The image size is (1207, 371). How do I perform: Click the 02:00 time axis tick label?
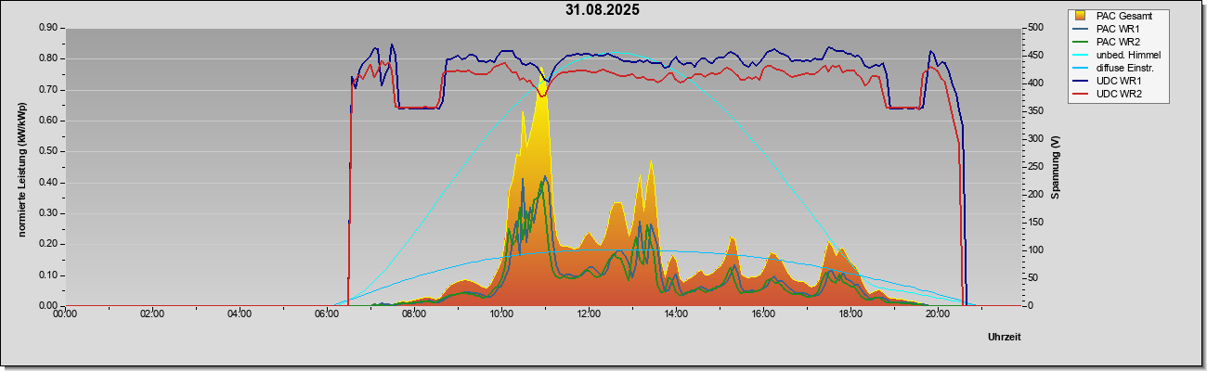152,315
